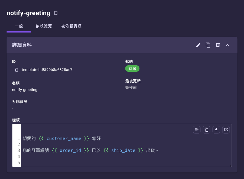Download the template content

[216, 130]
